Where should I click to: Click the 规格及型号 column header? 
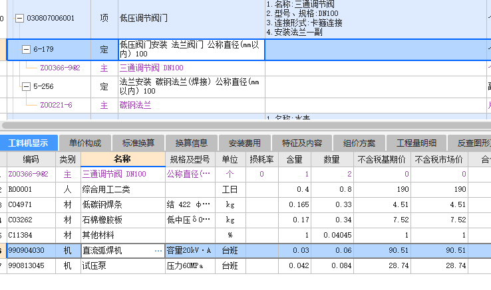point(190,160)
